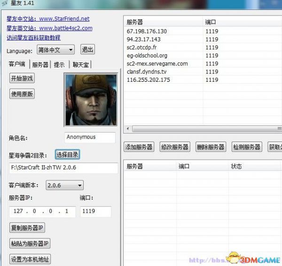Click the 角色名 Anonymous input field
Image resolution: width=282 pixels, height=266 pixels.
click(x=90, y=137)
